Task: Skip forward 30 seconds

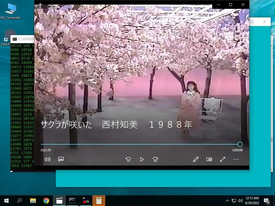Action: click(155, 159)
